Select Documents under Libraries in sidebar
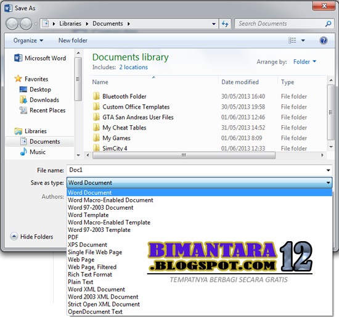Screen dimensions: 339x317 pos(40,141)
